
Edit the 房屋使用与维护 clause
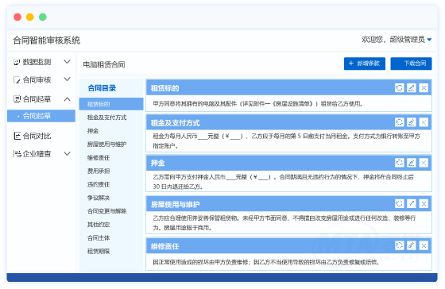tap(412, 203)
